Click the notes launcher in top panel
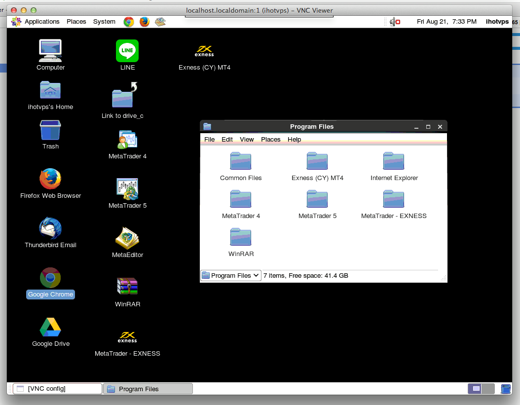 click(160, 22)
